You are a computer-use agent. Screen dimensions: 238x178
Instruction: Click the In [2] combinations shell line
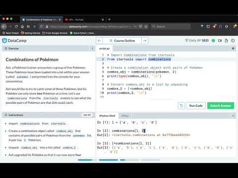(x=121, y=131)
